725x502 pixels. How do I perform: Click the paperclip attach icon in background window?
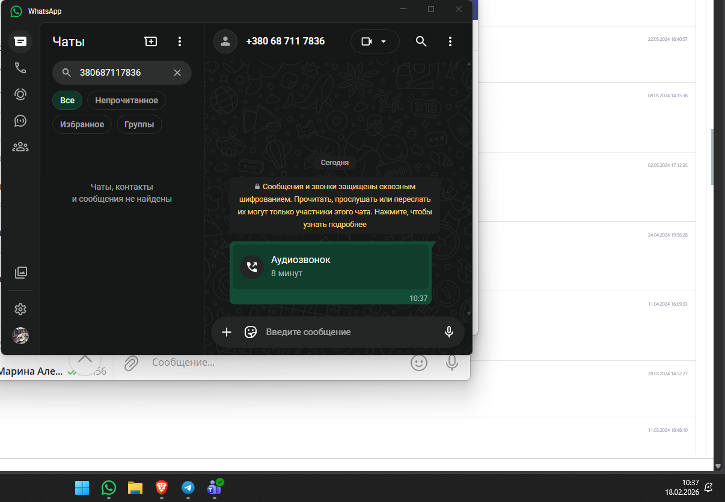coord(131,363)
